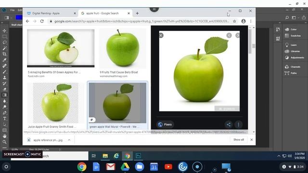
Task: Select the Path Selection tool
Action: pos(4,124)
